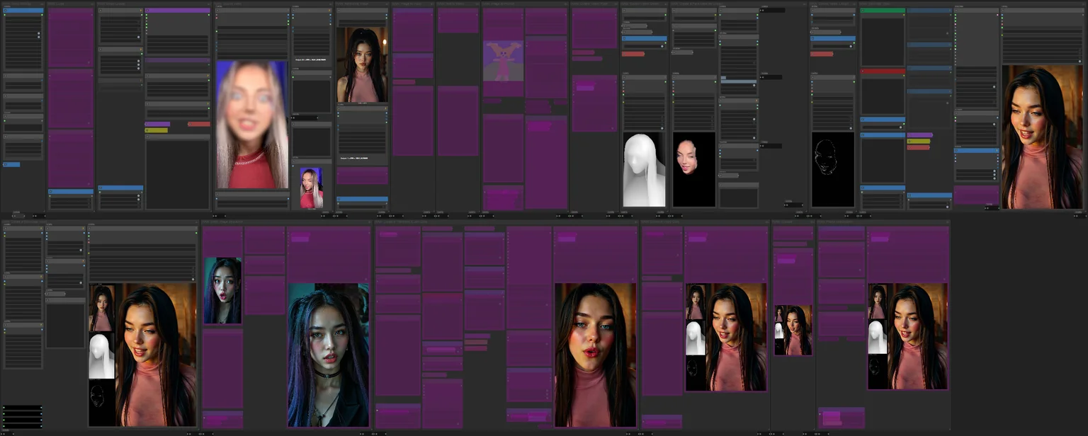
Task: Open the close-up woman with pursed lips image
Action: point(595,355)
